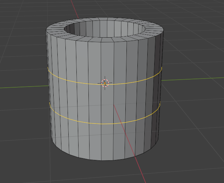Click the green Y axis line left of cylinder

[22, 87]
